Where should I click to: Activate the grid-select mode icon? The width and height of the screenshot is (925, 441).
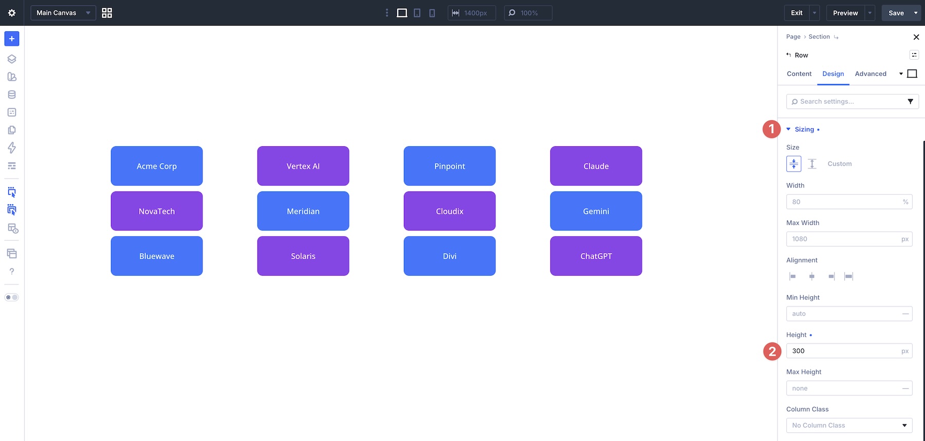coord(12,209)
